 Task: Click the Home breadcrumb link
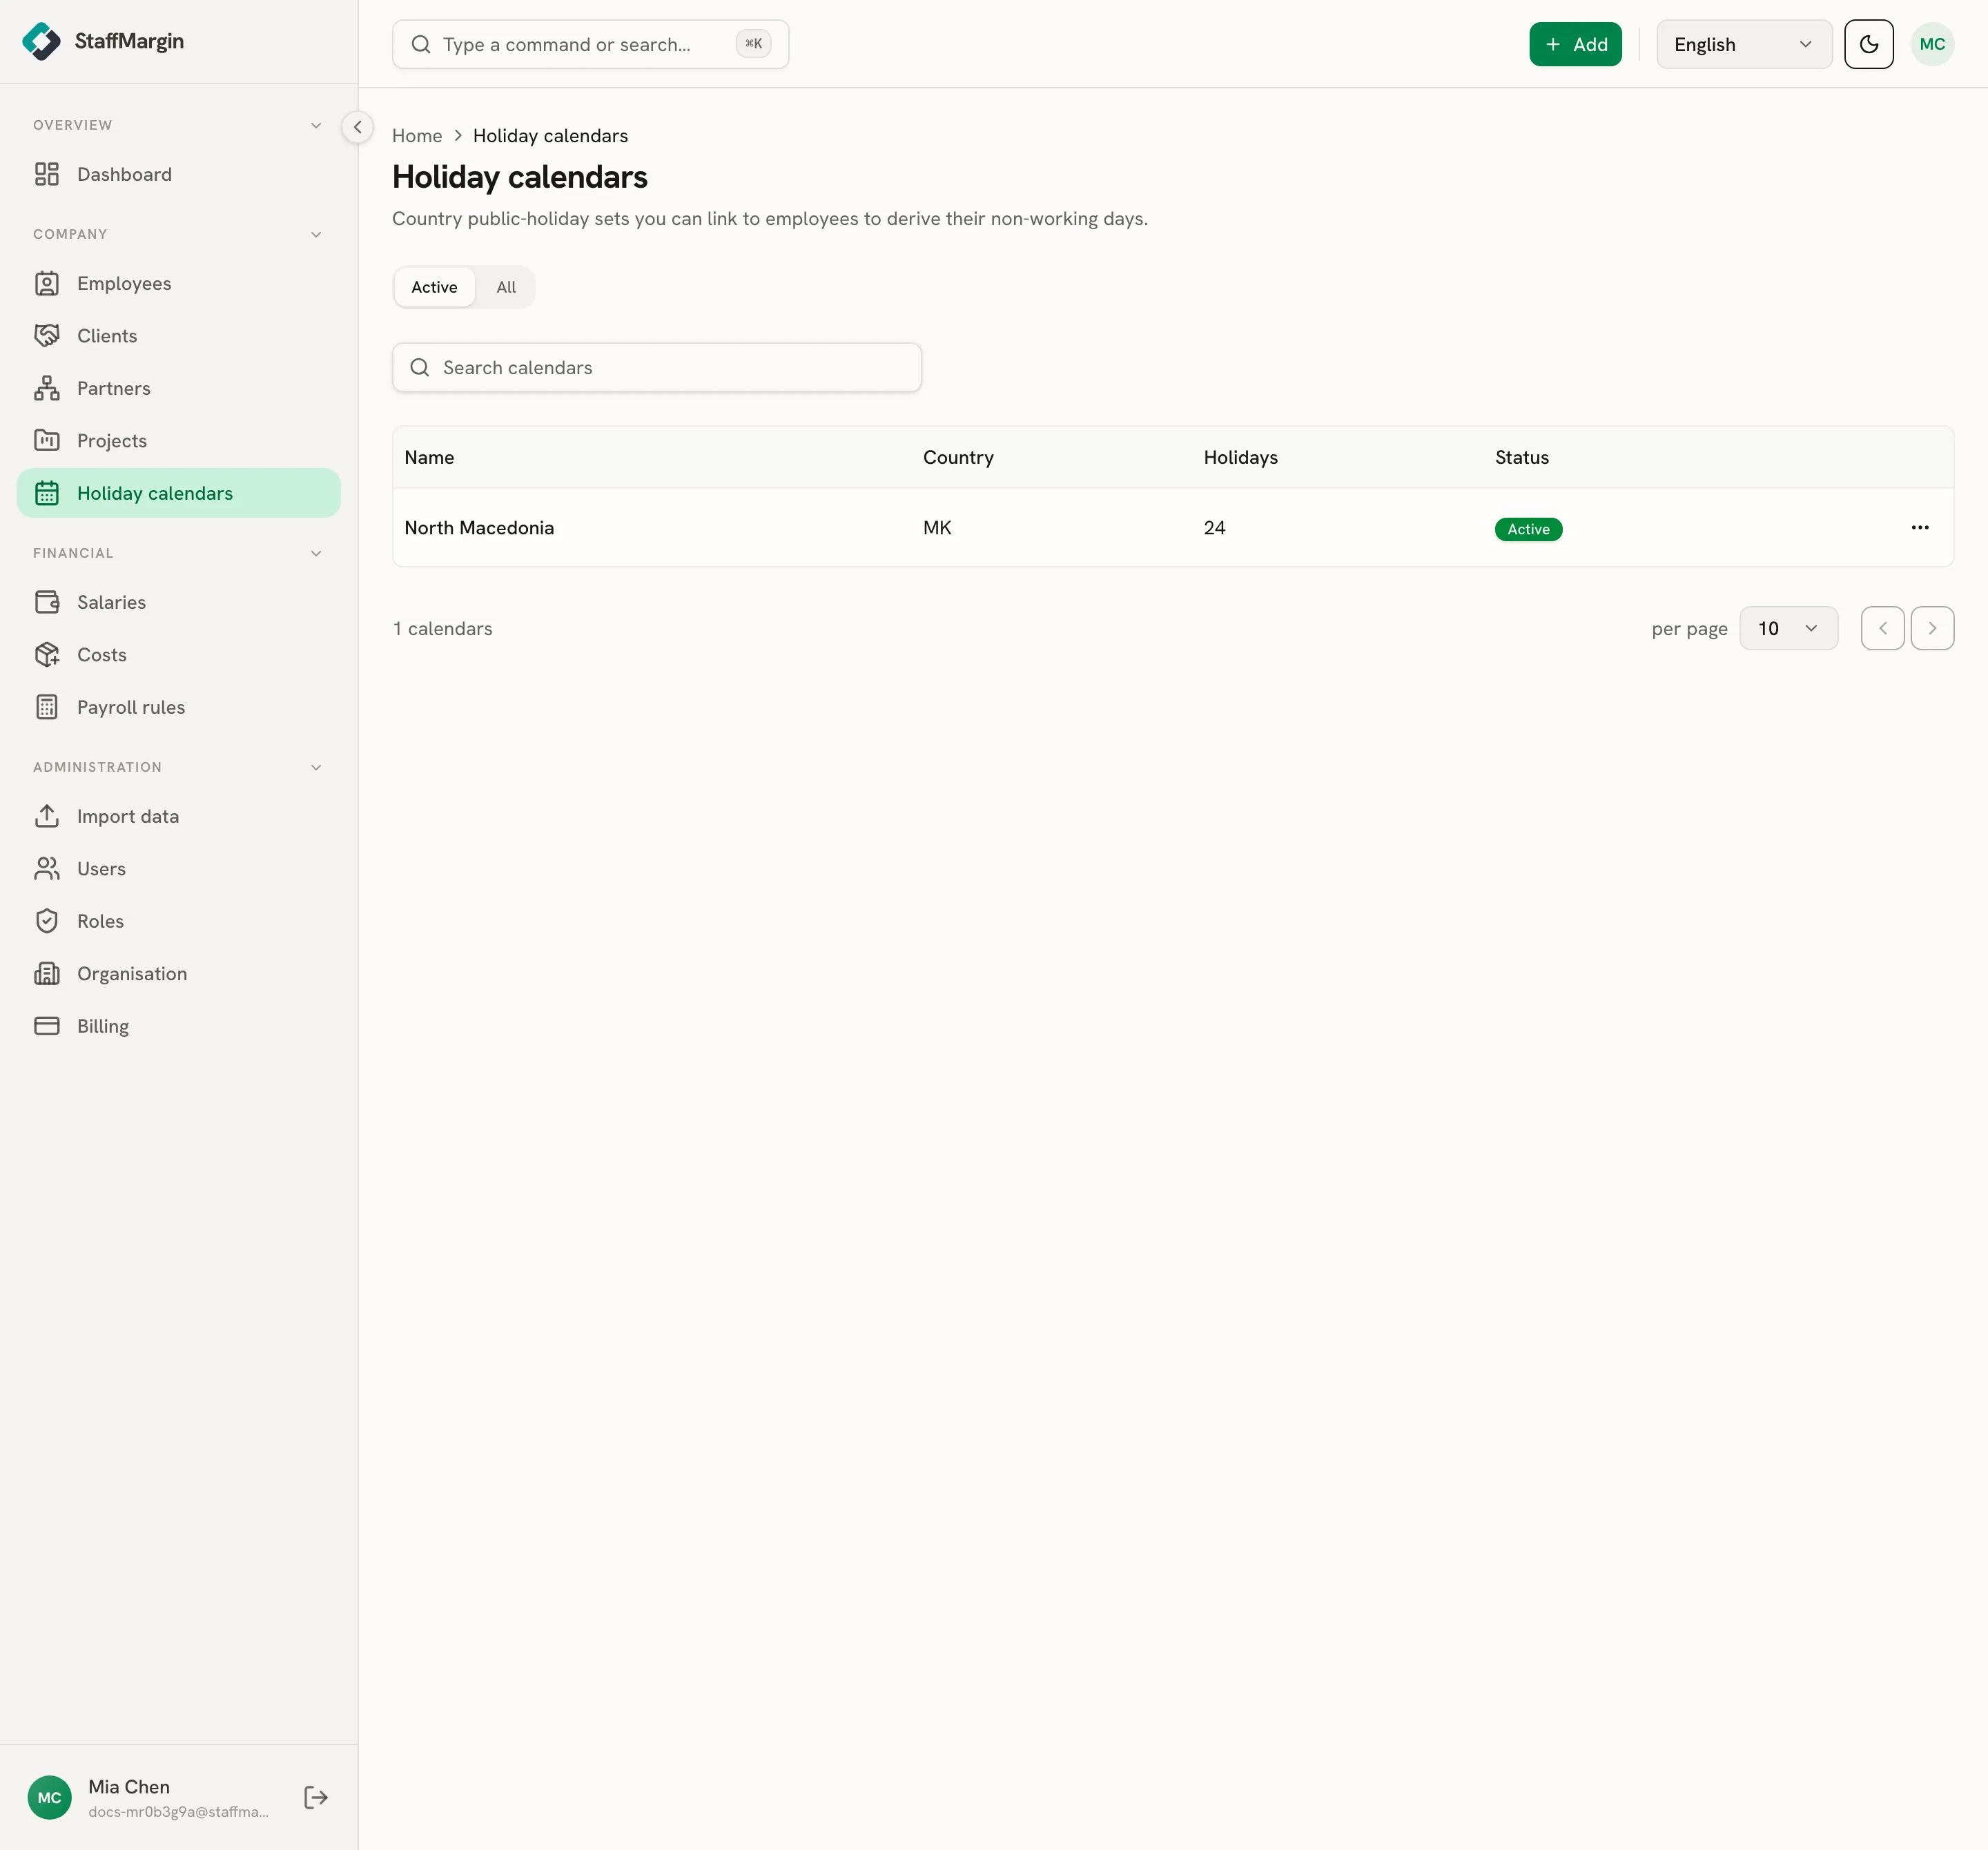click(x=417, y=136)
